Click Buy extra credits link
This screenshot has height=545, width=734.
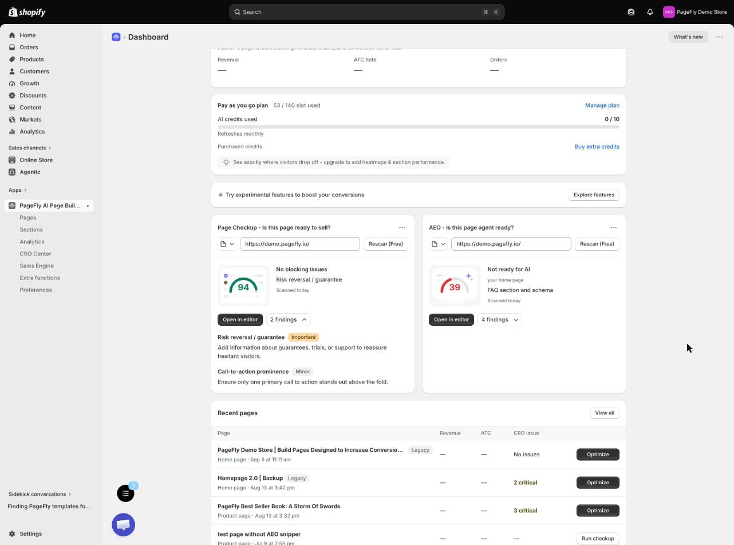597,147
